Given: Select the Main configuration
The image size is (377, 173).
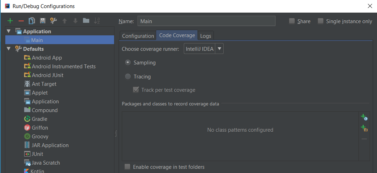Looking at the screenshot, I should pyautogui.click(x=60, y=40).
